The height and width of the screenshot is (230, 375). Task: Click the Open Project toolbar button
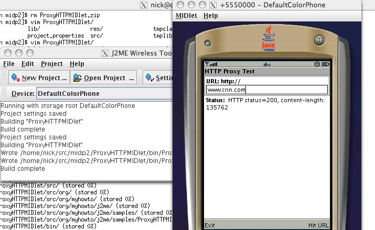pyautogui.click(x=103, y=78)
